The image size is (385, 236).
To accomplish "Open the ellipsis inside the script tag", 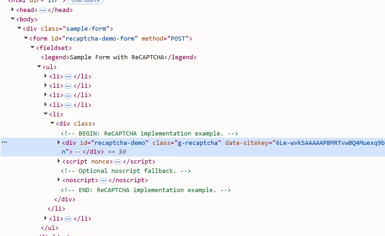I will coord(118,162).
